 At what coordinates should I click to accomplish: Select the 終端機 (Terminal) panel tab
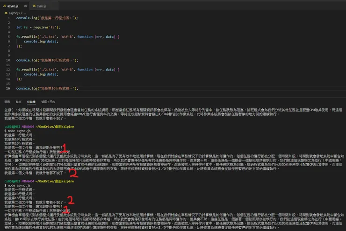click(x=31, y=101)
